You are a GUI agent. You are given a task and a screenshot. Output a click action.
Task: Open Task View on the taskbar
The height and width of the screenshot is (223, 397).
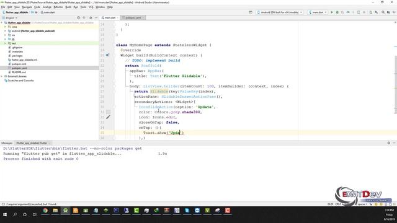[35, 214]
